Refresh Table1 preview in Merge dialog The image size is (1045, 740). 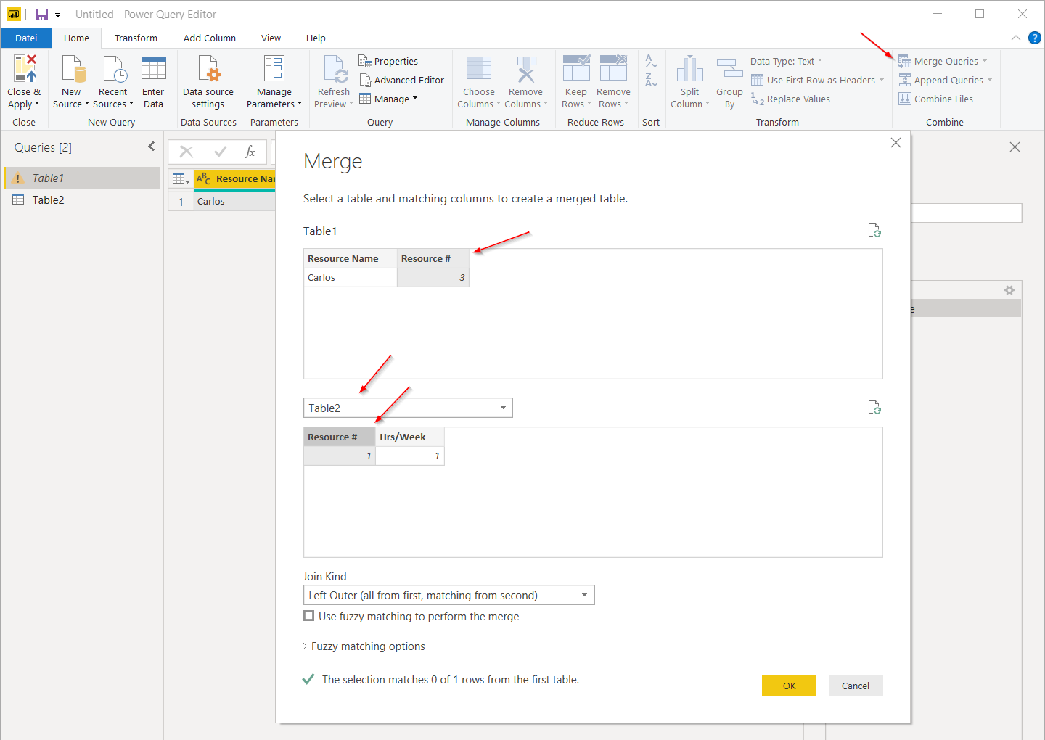[x=874, y=231]
